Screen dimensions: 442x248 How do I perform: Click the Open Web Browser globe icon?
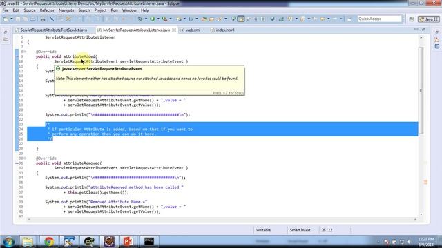[x=272, y=19]
